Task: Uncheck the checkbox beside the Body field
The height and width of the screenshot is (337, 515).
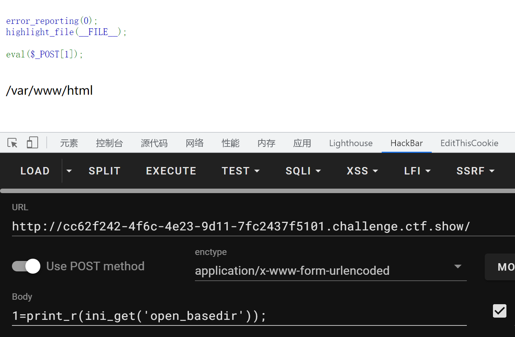Action: coord(499,311)
